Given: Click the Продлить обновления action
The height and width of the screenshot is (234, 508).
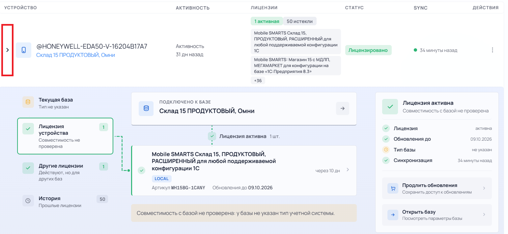Looking at the screenshot, I should 437,188.
